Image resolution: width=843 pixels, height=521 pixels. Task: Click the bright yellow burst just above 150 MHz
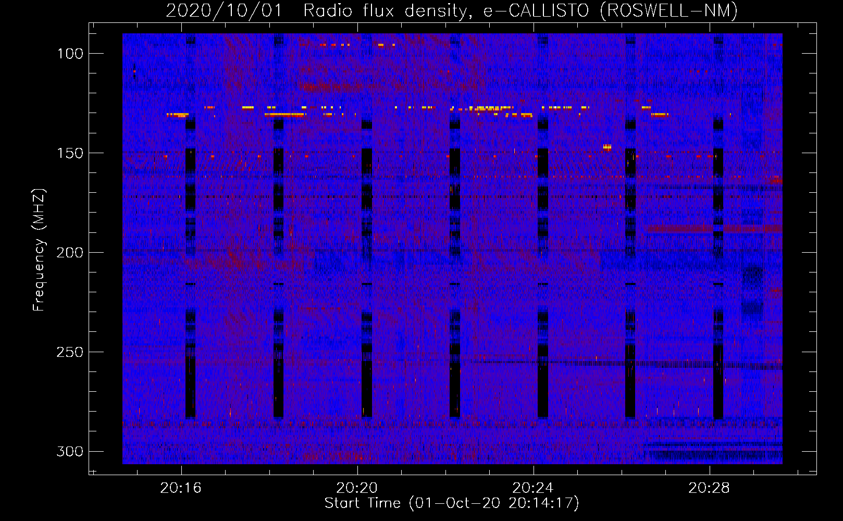tap(607, 147)
